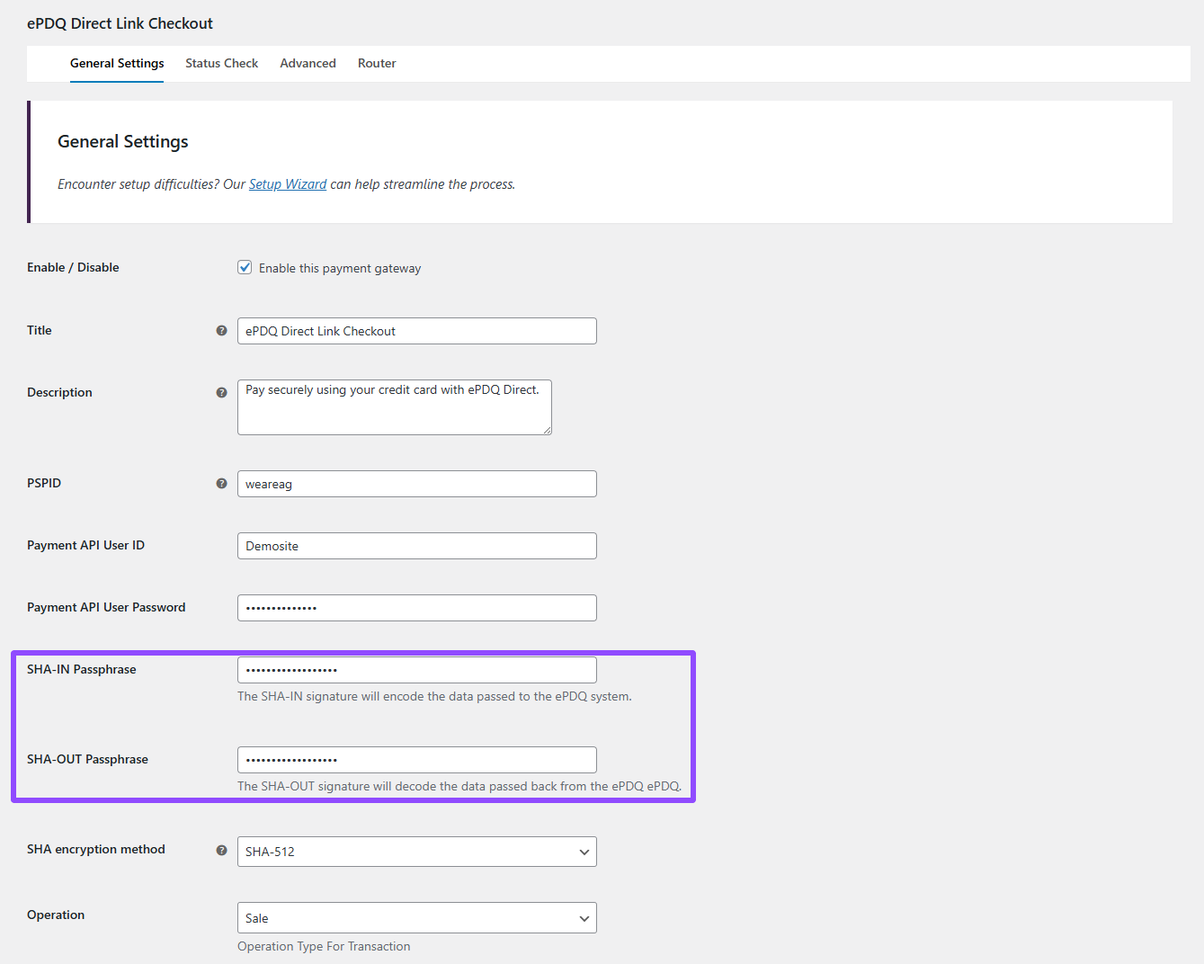Click the Description textarea resize handle
The image size is (1204, 964).
[547, 430]
